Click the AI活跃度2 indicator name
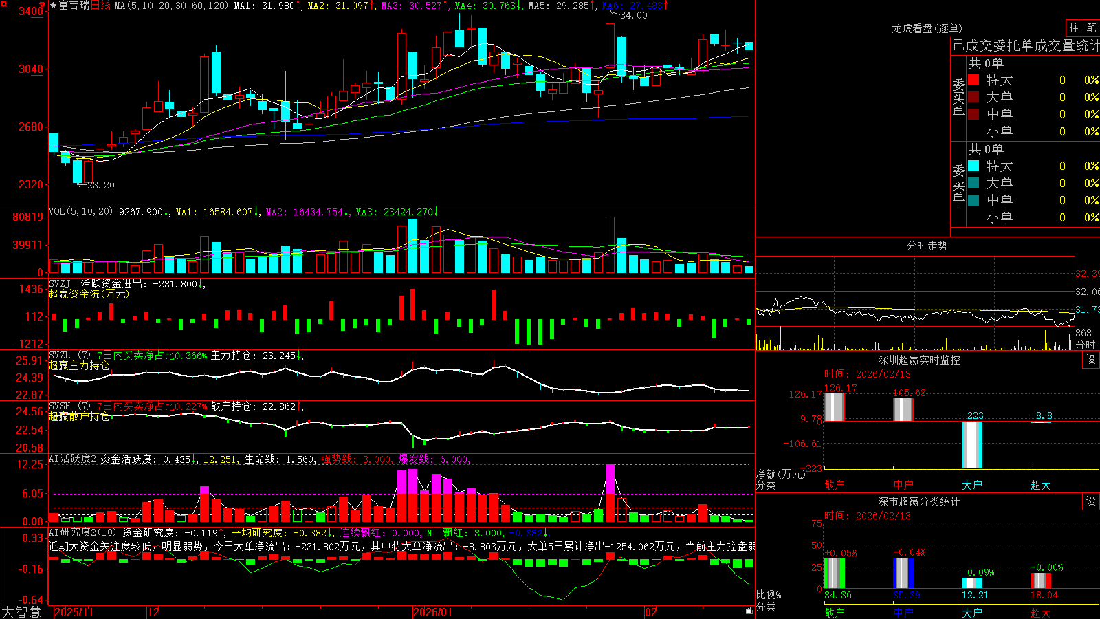 [73, 459]
